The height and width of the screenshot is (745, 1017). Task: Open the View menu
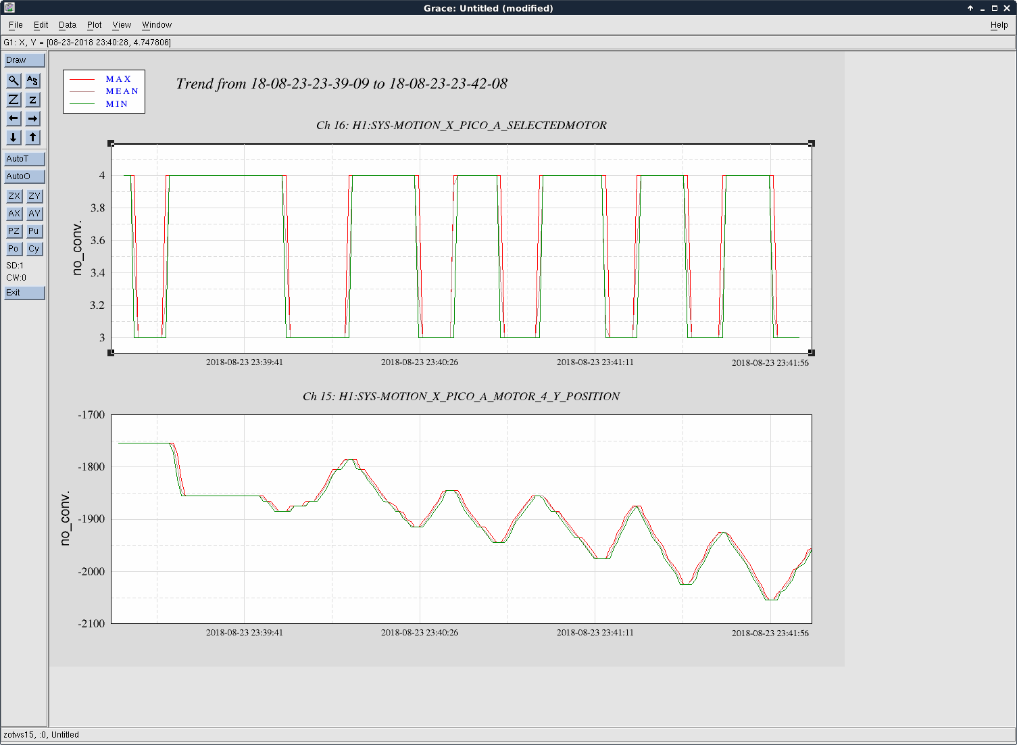pyautogui.click(x=122, y=25)
